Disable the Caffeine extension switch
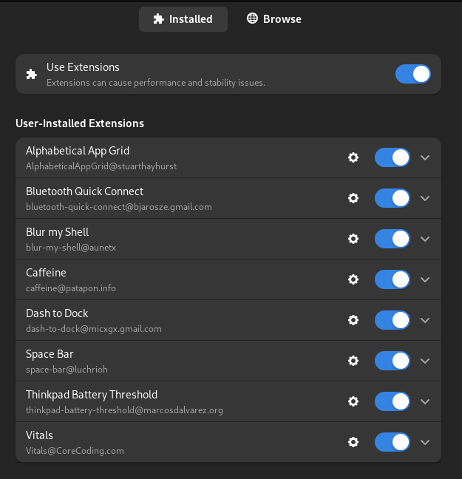Viewport: 462px width, 479px height. pyautogui.click(x=393, y=279)
